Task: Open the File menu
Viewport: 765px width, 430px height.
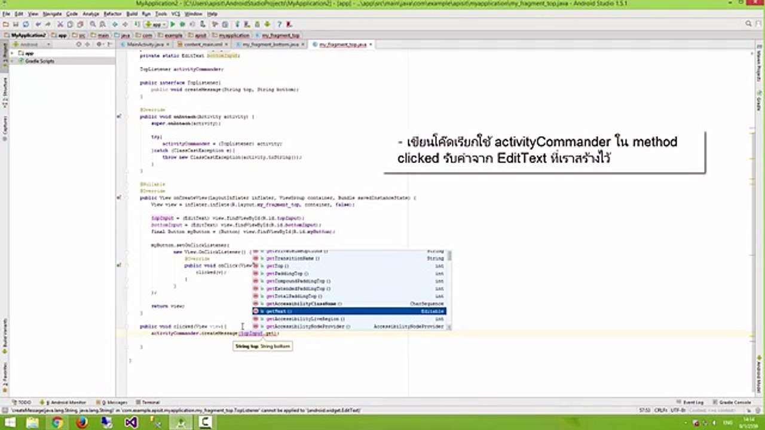Action: coord(6,14)
